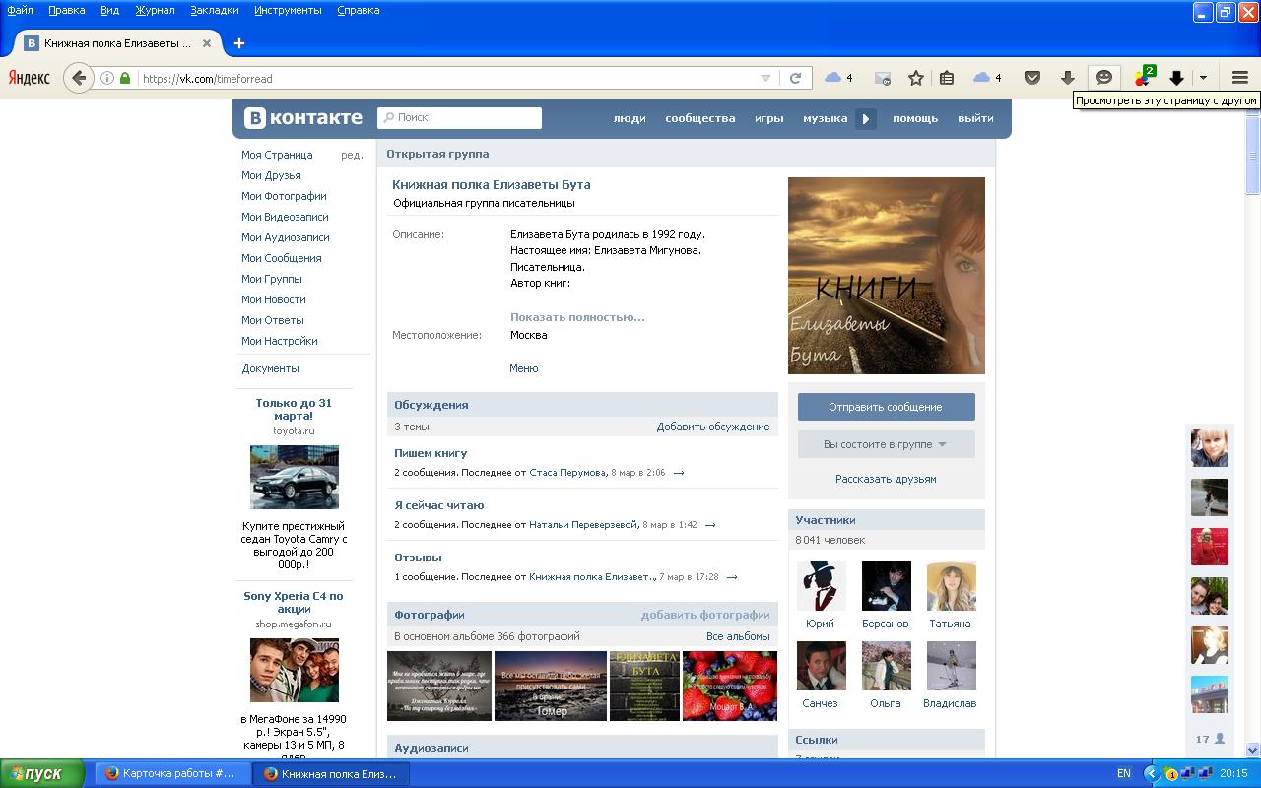Click the Toyota Camry ad image
The height and width of the screenshot is (788, 1261).
pyautogui.click(x=294, y=477)
